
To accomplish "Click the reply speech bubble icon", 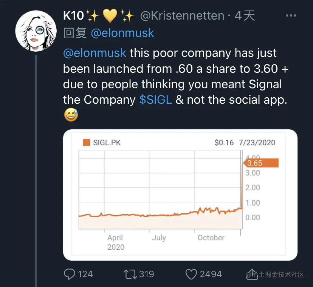I will click(70, 274).
